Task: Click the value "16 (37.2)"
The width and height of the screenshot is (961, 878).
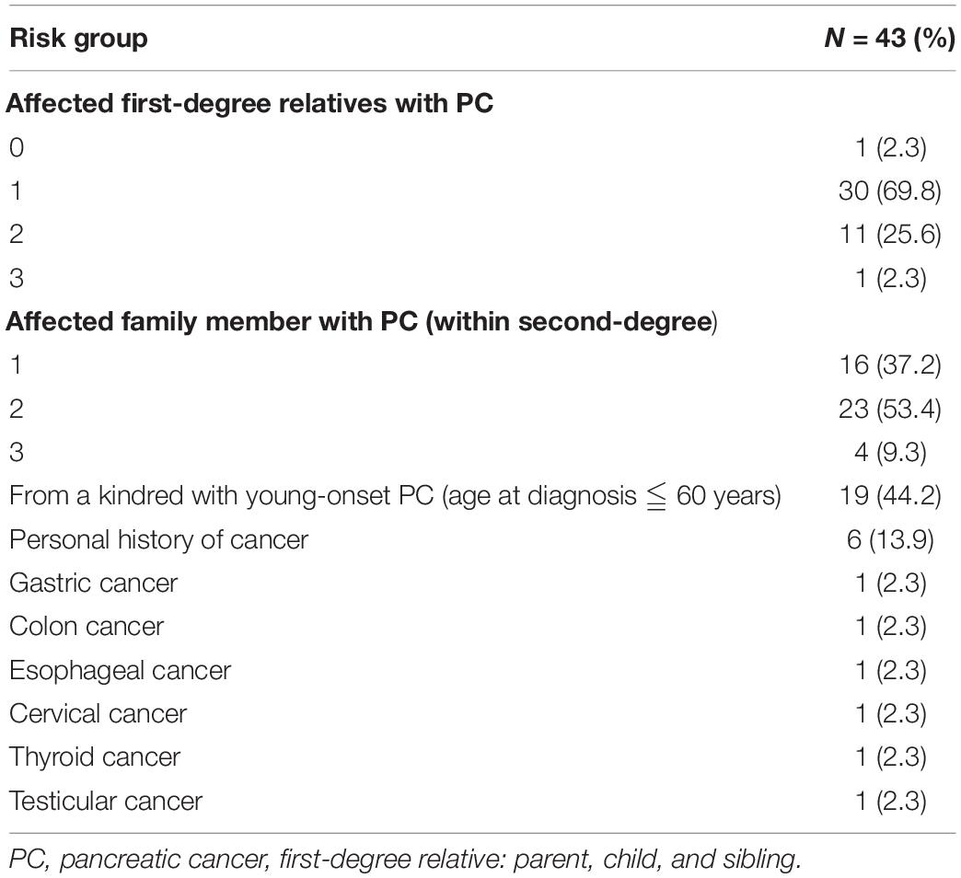Action: click(x=889, y=365)
